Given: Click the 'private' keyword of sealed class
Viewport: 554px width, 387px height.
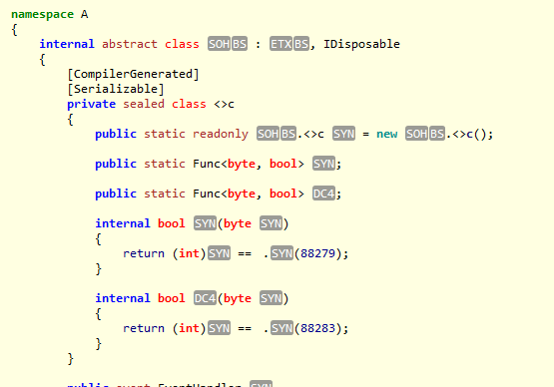Looking at the screenshot, I should 91,104.
